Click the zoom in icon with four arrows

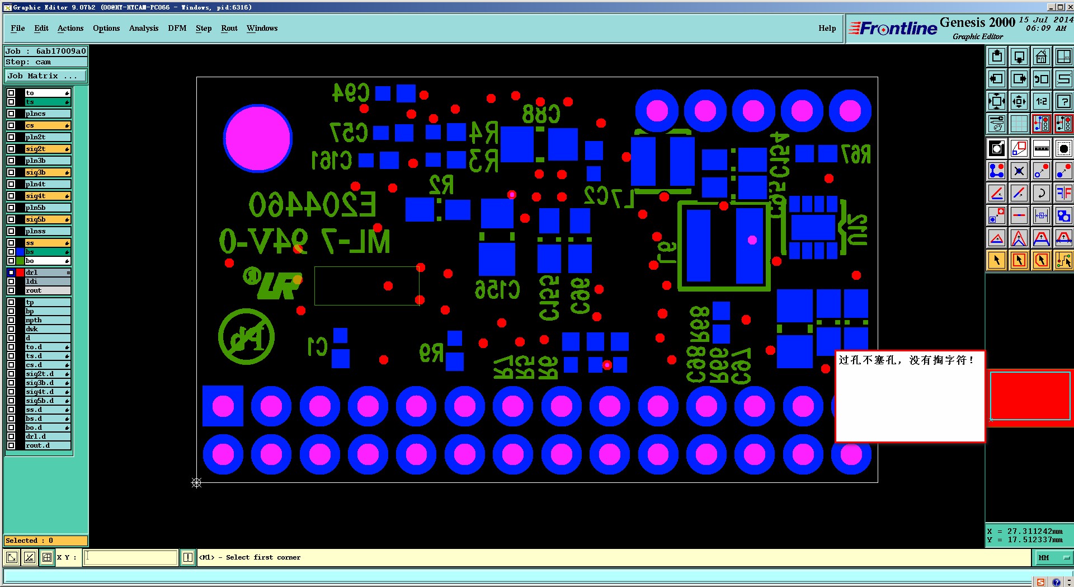point(997,101)
